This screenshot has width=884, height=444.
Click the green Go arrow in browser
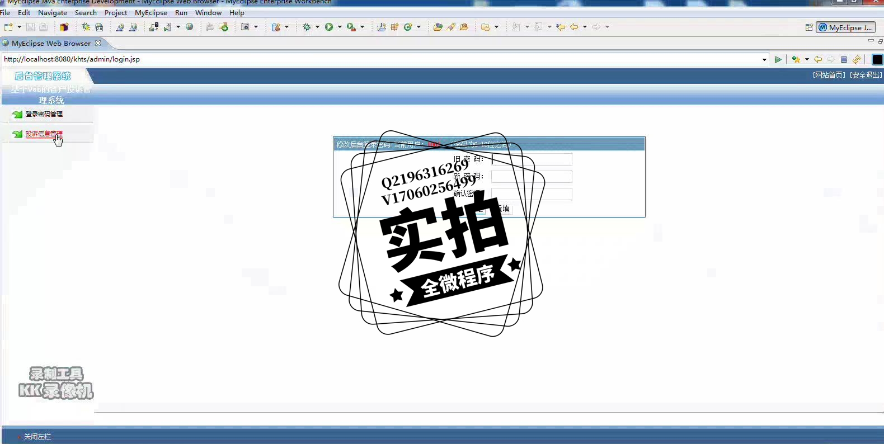coord(778,59)
